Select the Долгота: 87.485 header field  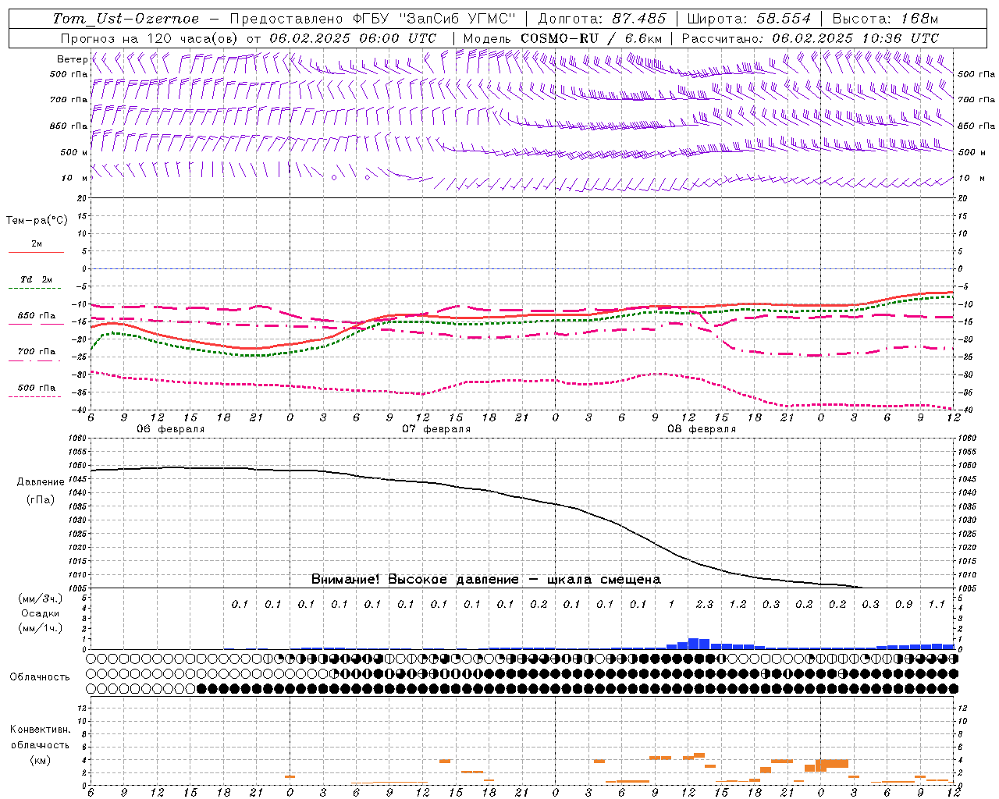(x=602, y=19)
